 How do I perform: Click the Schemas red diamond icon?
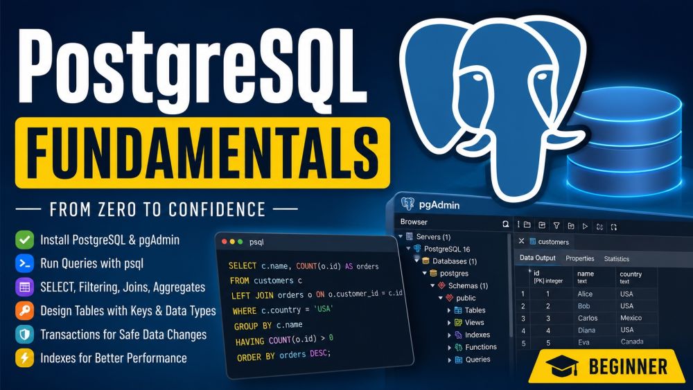(441, 285)
